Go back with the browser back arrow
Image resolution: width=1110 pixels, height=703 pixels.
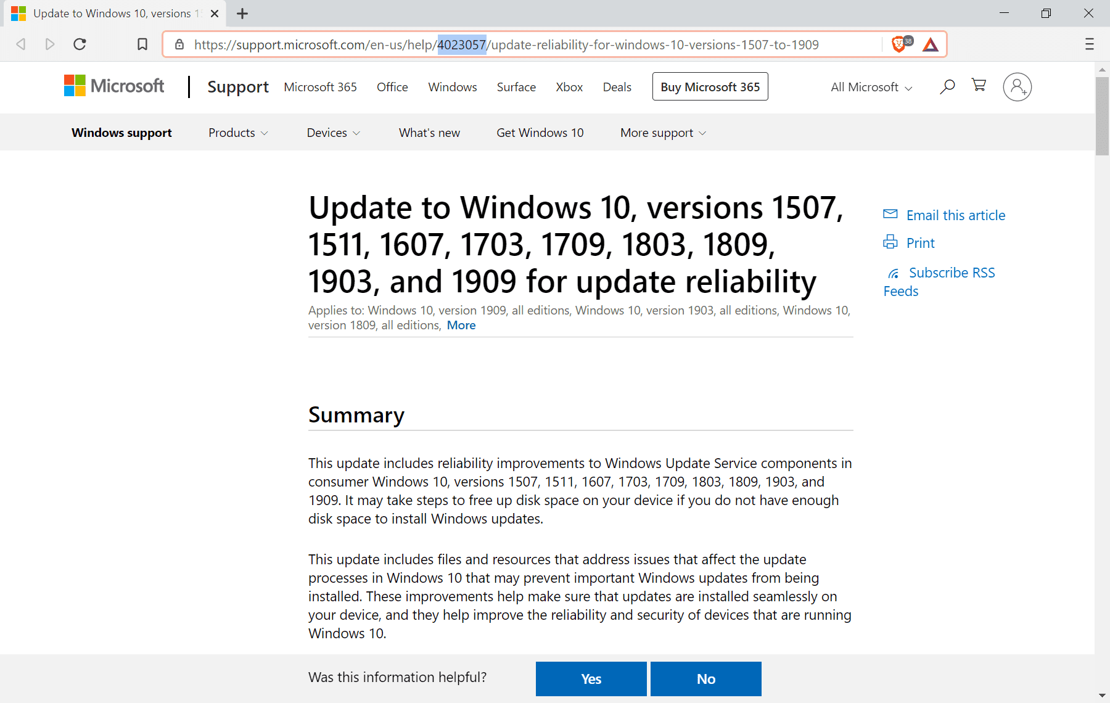click(21, 44)
